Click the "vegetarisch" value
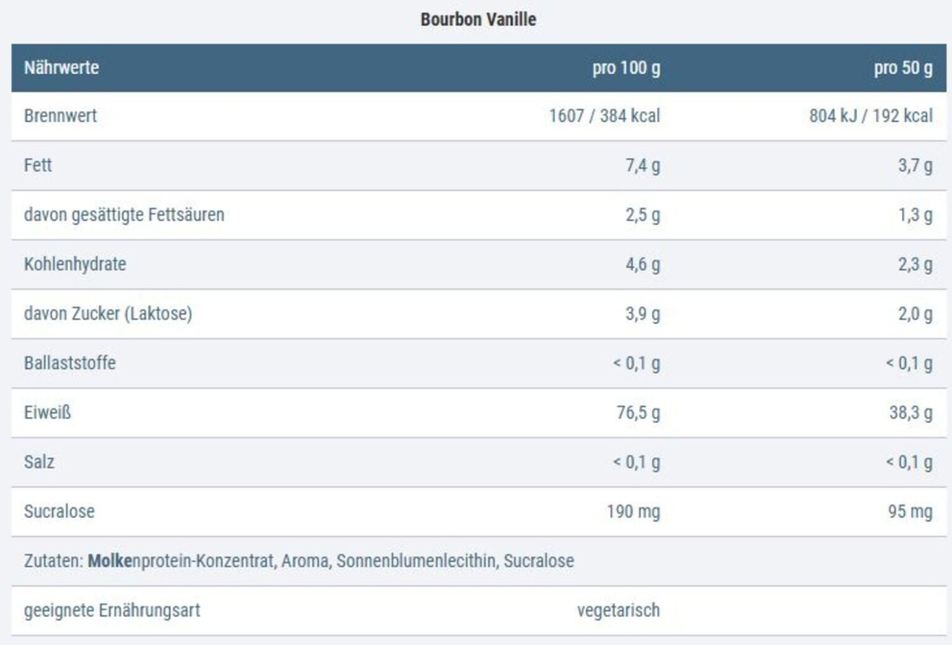 (x=618, y=611)
